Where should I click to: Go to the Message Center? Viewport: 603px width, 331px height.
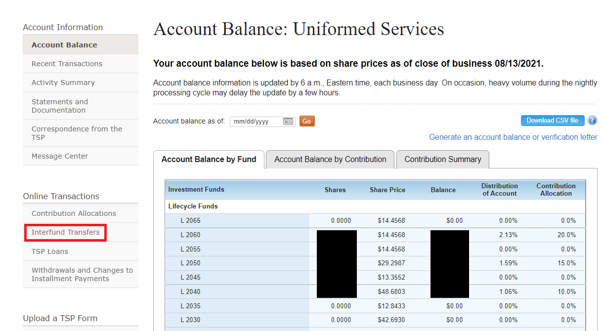click(59, 156)
